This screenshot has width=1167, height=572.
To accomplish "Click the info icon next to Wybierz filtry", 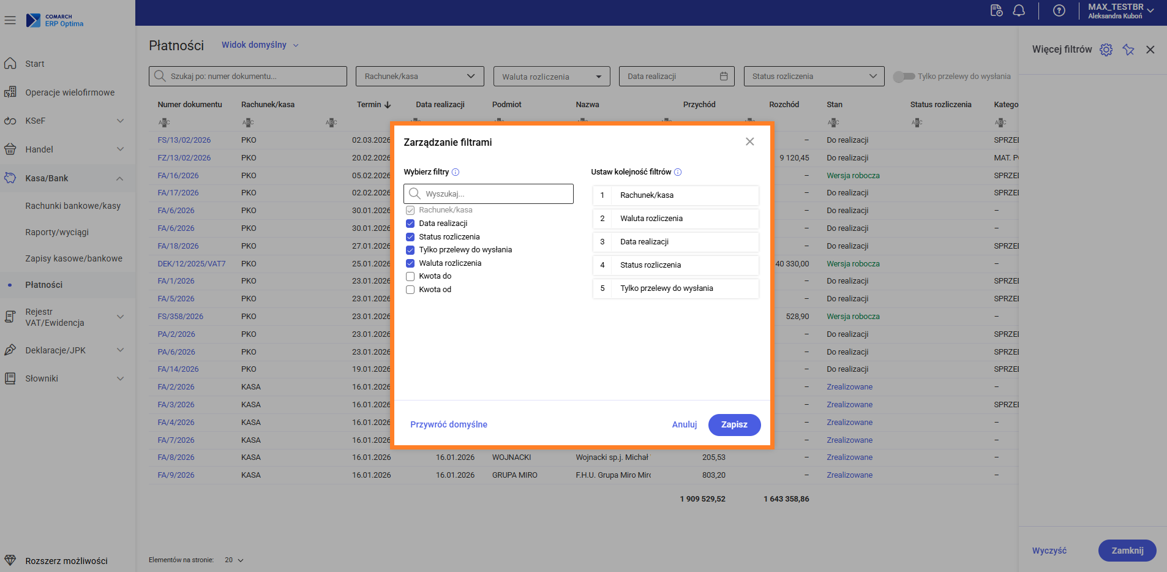I will click(456, 172).
